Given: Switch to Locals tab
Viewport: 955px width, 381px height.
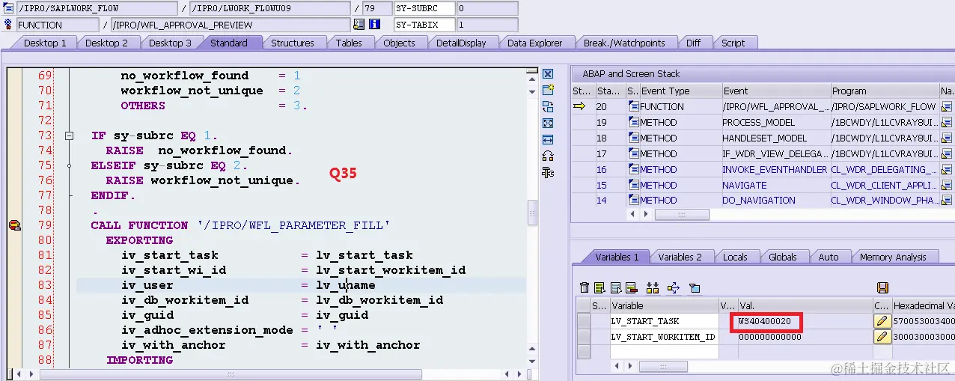Looking at the screenshot, I should (x=735, y=257).
